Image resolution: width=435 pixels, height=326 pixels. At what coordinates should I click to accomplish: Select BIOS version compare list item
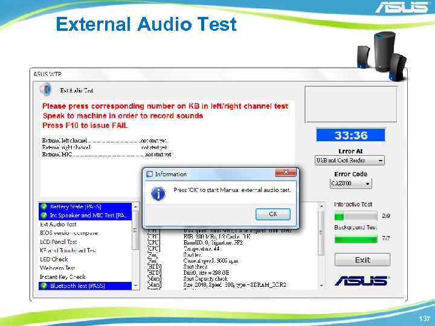(x=85, y=233)
